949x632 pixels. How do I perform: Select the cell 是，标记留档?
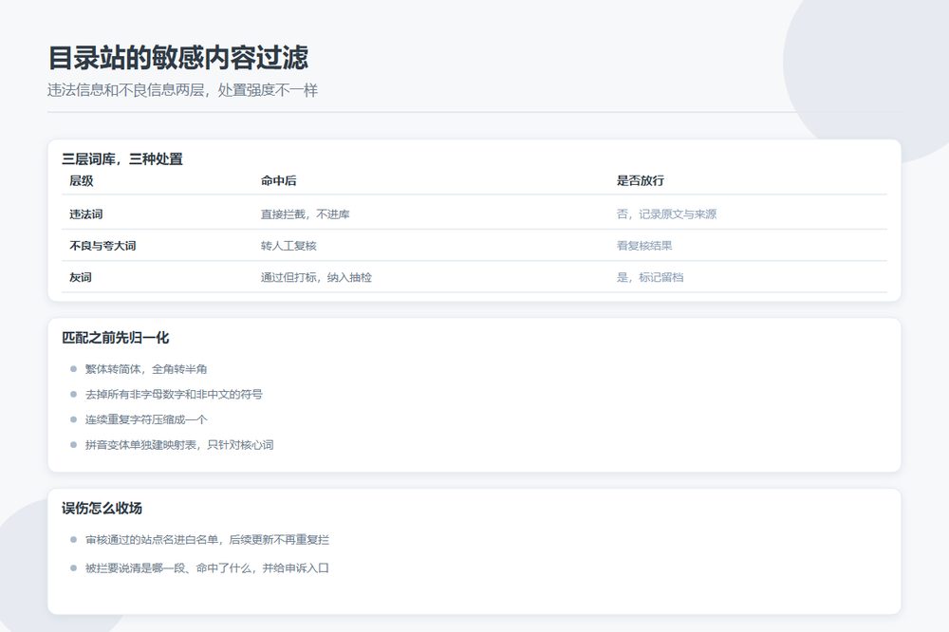pyautogui.click(x=650, y=277)
